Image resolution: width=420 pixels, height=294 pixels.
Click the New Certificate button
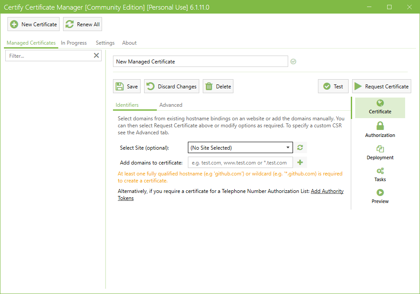click(33, 24)
